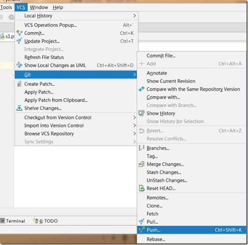This screenshot has height=245, width=248.
Task: Click the Ctrl+Shift+K shortcut text
Action: point(228,230)
